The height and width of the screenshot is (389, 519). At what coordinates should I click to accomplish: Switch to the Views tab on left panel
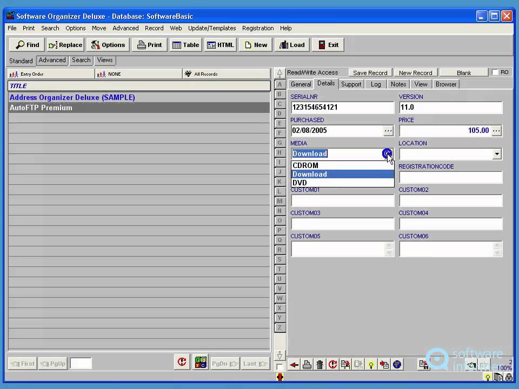pyautogui.click(x=104, y=60)
